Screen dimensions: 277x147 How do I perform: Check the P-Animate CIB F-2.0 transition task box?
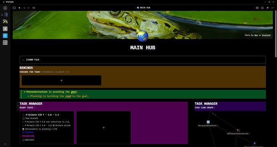click(x=23, y=122)
